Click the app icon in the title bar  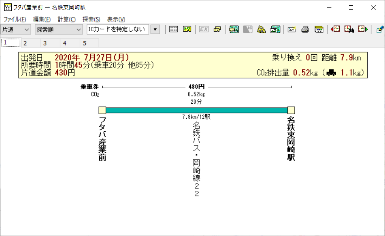[x=8, y=8]
